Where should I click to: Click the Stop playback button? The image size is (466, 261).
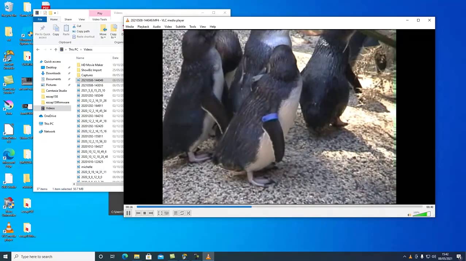click(x=145, y=213)
